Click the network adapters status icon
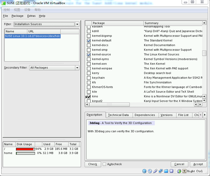 point(160,171)
